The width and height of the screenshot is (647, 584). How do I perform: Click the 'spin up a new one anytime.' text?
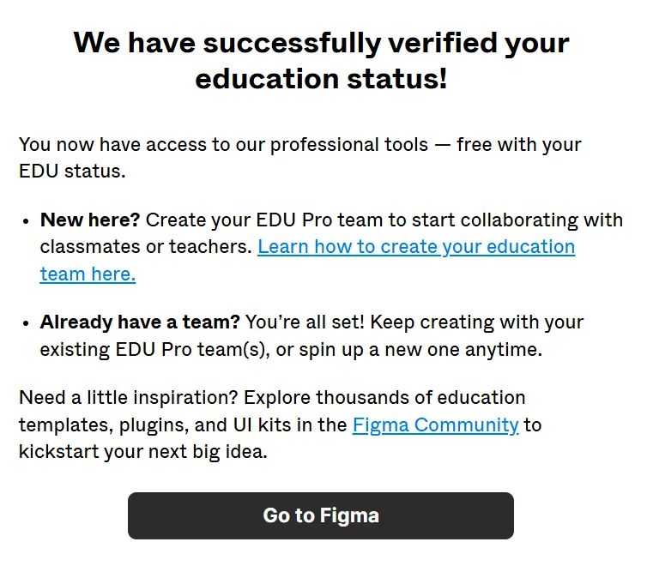(x=420, y=350)
